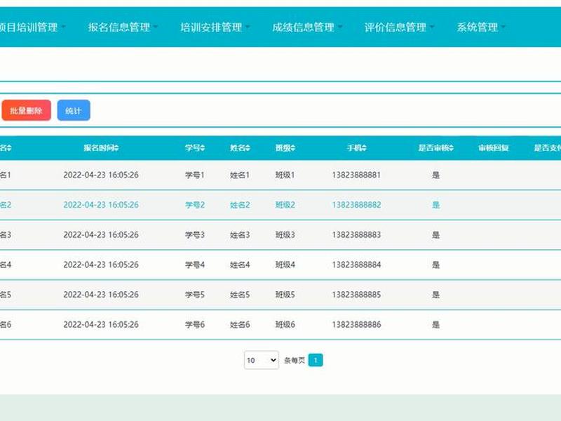Click the 姓名5 cell
The width and height of the screenshot is (561, 421).
(x=240, y=295)
